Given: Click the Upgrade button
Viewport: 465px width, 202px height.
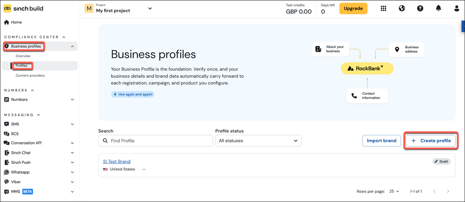Looking at the screenshot, I should pos(353,8).
